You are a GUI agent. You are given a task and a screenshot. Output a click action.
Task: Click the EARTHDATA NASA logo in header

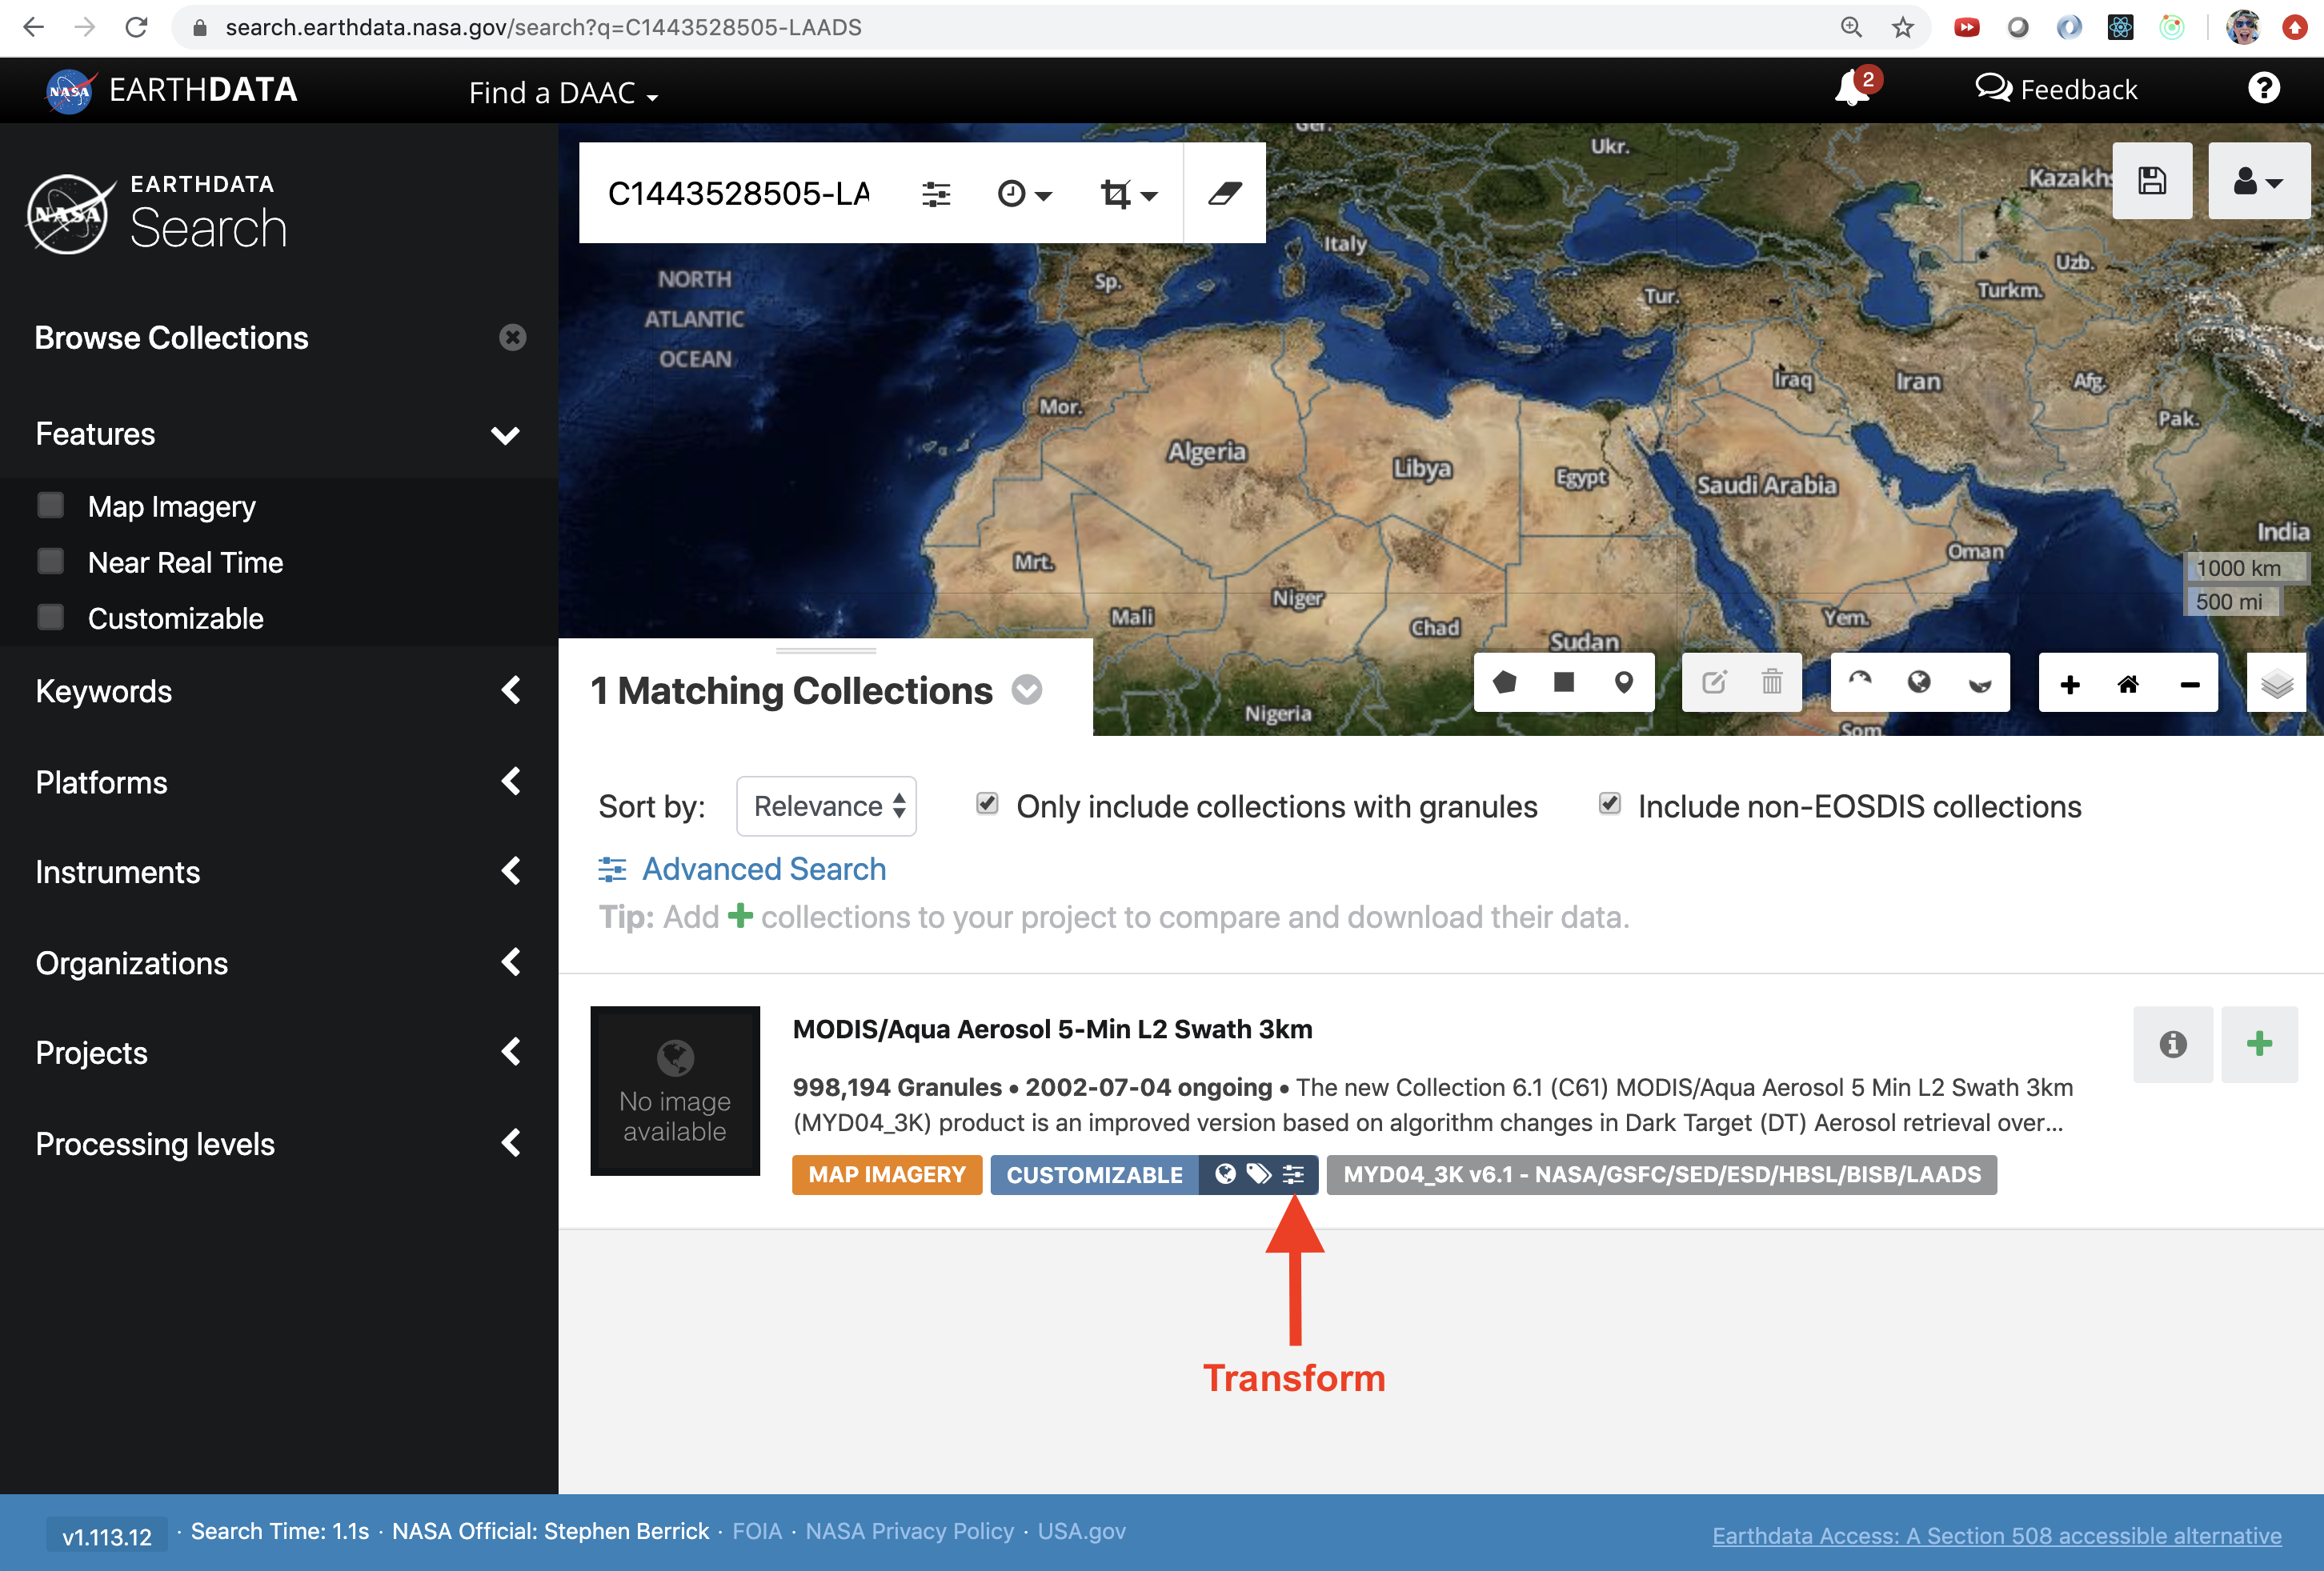pos(172,90)
